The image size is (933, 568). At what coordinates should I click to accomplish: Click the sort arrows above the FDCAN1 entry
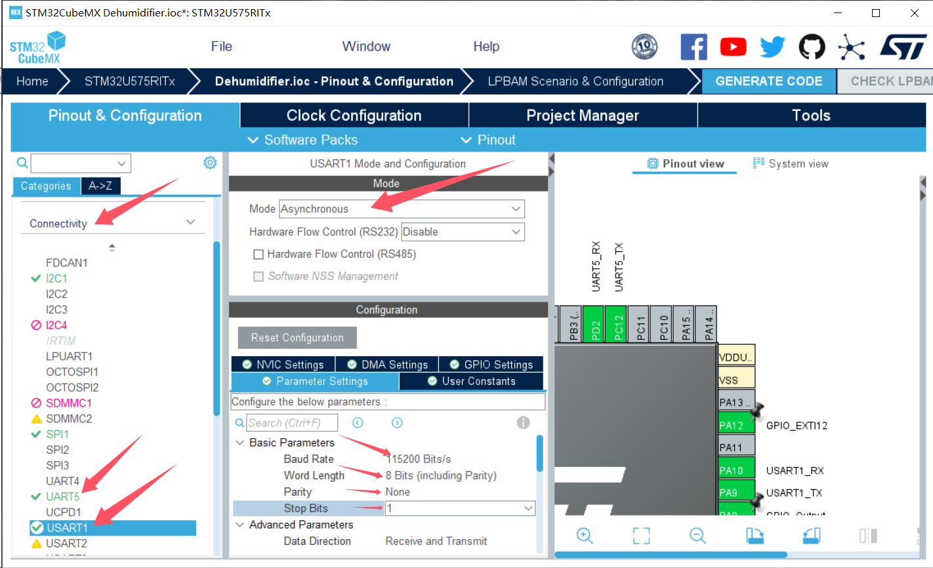(x=112, y=247)
